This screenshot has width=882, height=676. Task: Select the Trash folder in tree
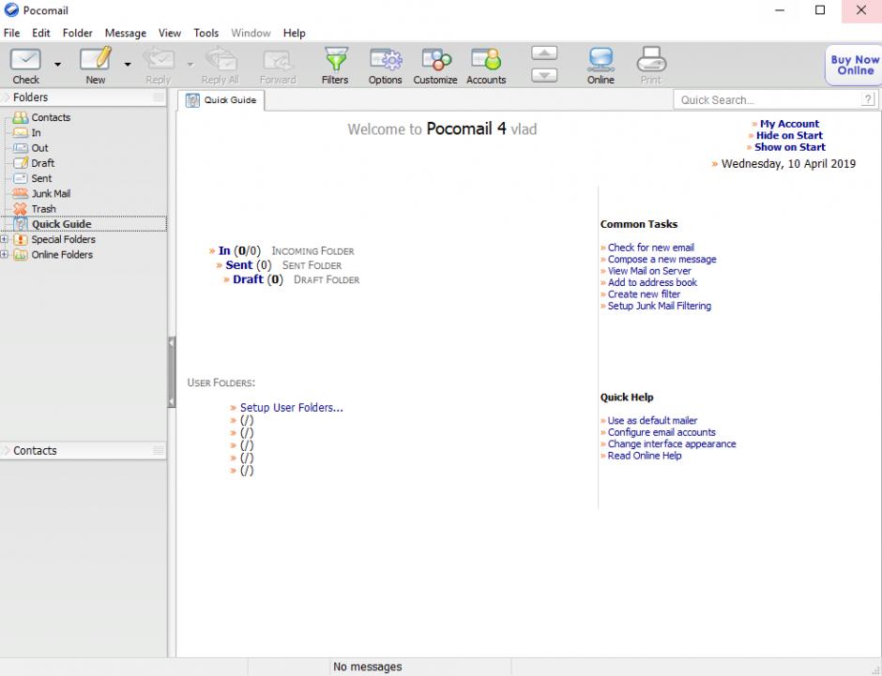pos(43,208)
